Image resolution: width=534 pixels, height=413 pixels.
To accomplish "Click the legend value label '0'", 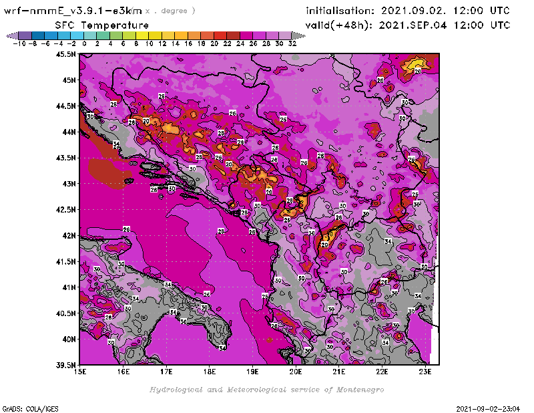I will click(x=84, y=43).
